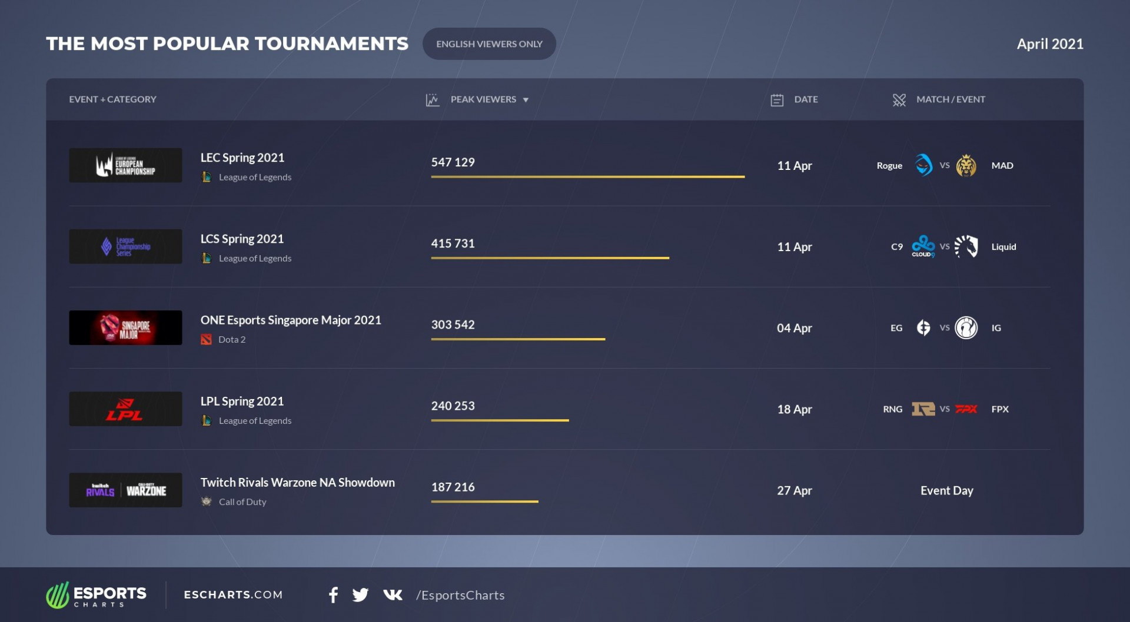Screen dimensions: 1130x622
Task: Select the Dota 2 game icon
Action: coord(207,339)
